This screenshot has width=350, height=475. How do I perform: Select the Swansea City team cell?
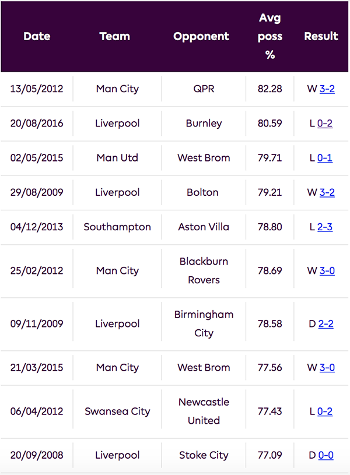point(117,411)
